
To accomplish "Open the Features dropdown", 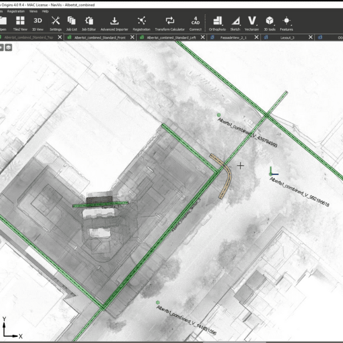I will pyautogui.click(x=286, y=22).
